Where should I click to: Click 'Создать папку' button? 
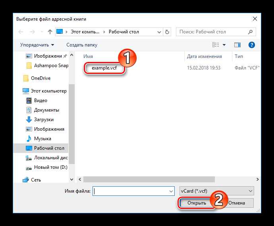[x=82, y=45]
